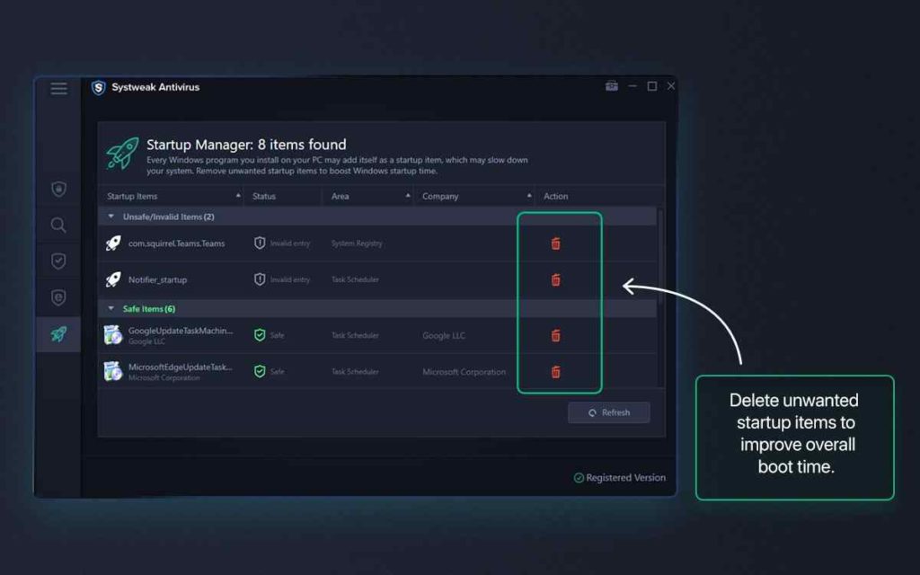This screenshot has width=920, height=575.
Task: Click the Registered Version checkmark icon
Action: pos(579,478)
